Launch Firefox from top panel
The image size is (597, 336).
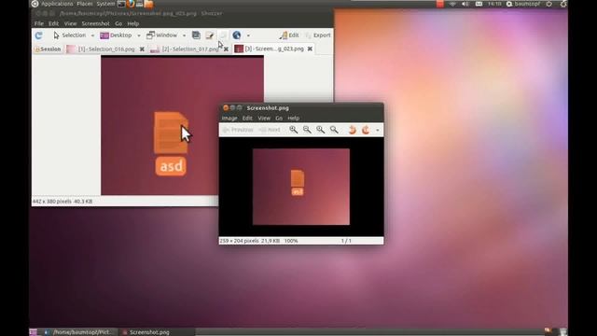[131, 4]
